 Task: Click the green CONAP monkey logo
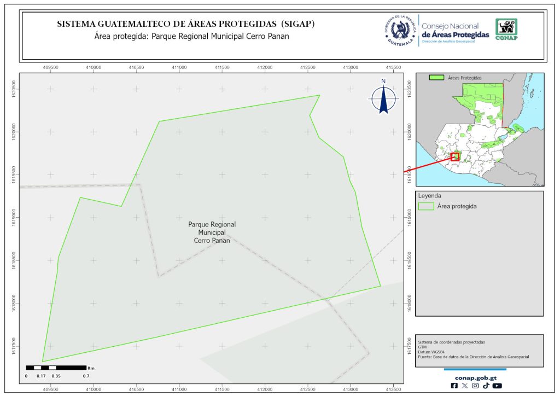click(x=506, y=30)
